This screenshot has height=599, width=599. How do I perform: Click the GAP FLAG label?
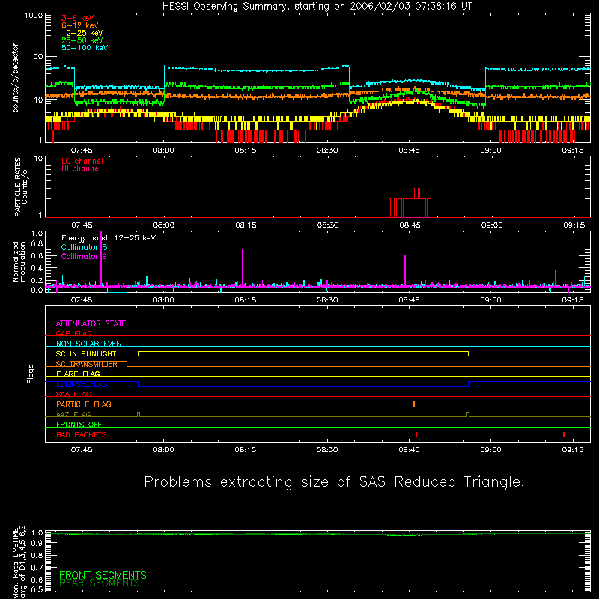(73, 333)
